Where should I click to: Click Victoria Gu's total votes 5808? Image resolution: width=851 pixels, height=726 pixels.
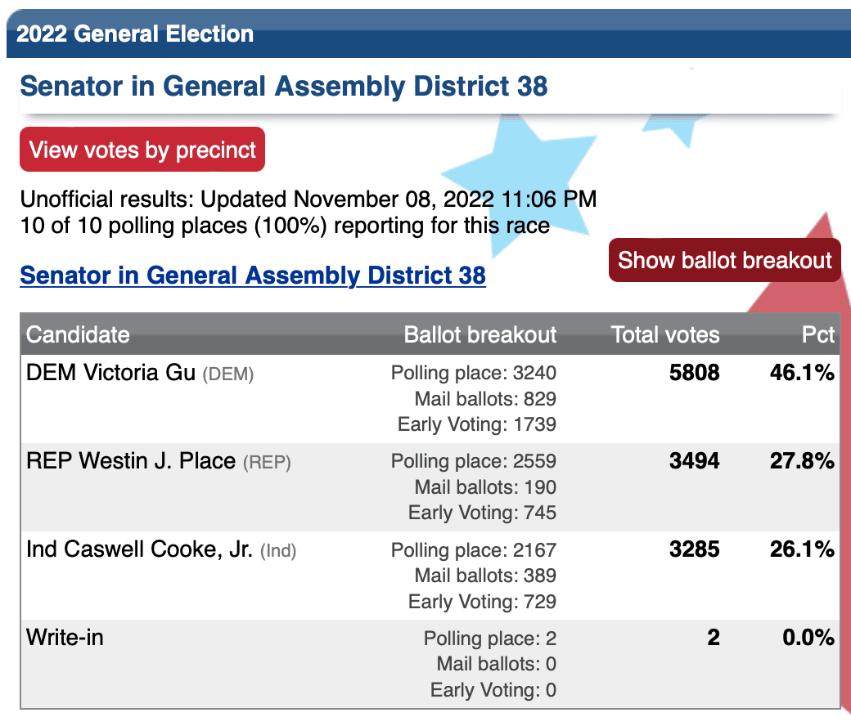(x=694, y=373)
